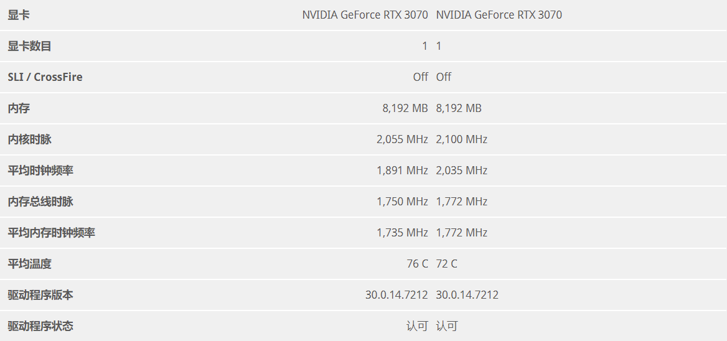Select the 平均内存时钟频率 label
The width and height of the screenshot is (727, 341).
(x=51, y=233)
